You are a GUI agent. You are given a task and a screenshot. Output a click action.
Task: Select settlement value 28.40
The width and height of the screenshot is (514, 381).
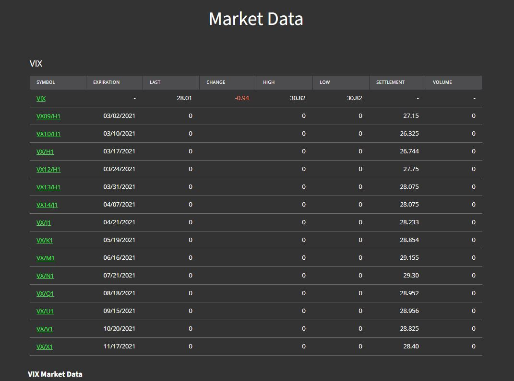coord(411,346)
